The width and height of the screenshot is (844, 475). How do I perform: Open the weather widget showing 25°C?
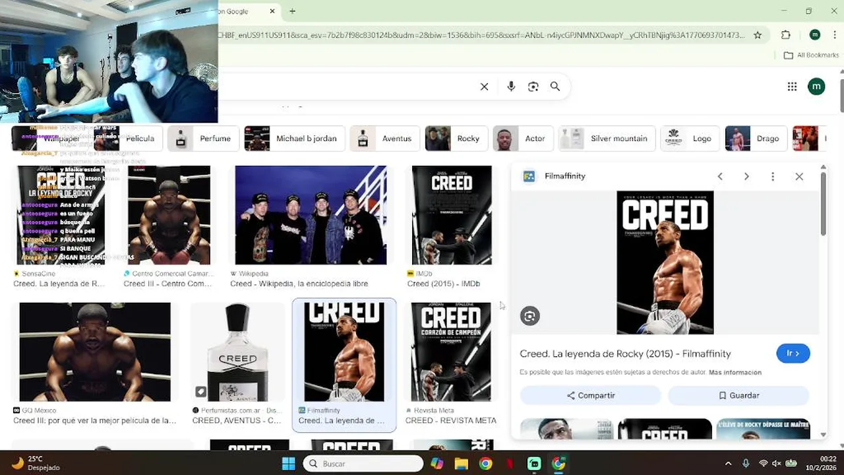point(36,463)
